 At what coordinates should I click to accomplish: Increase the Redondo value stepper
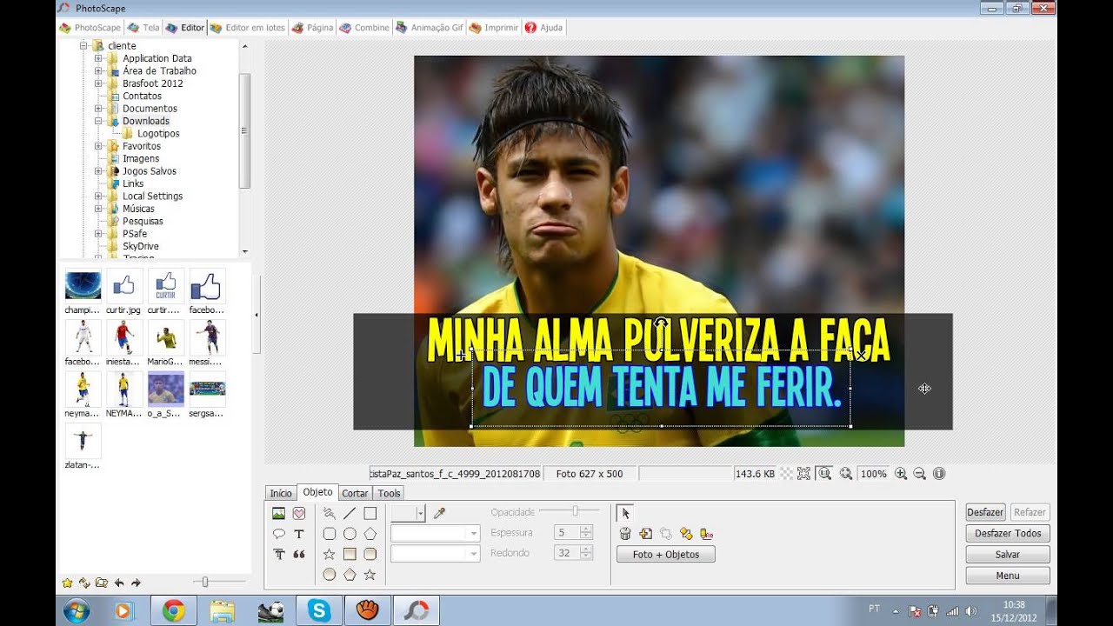(x=587, y=549)
